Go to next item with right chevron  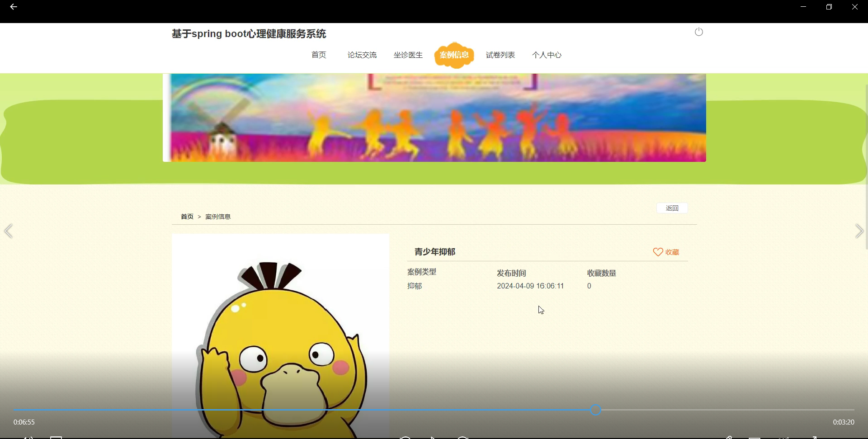[x=859, y=231]
